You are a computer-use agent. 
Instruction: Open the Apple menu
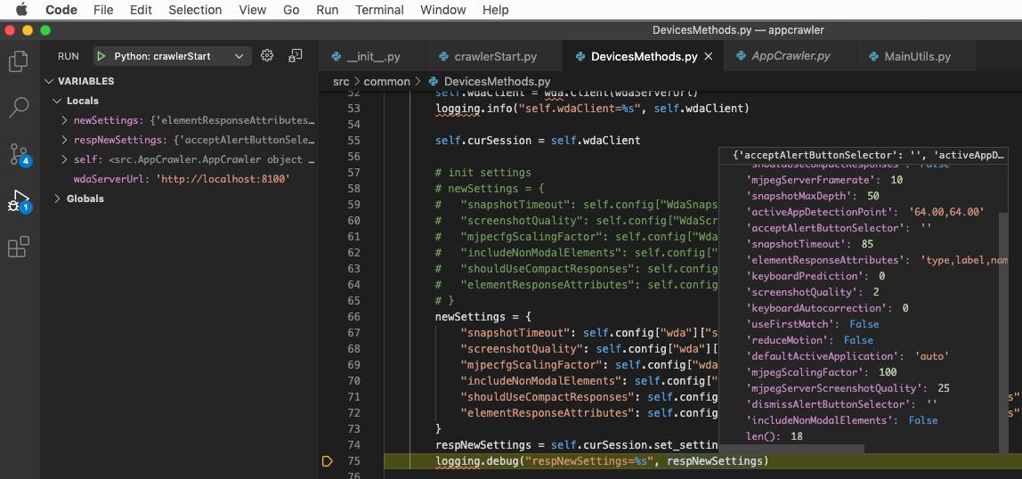(21, 10)
